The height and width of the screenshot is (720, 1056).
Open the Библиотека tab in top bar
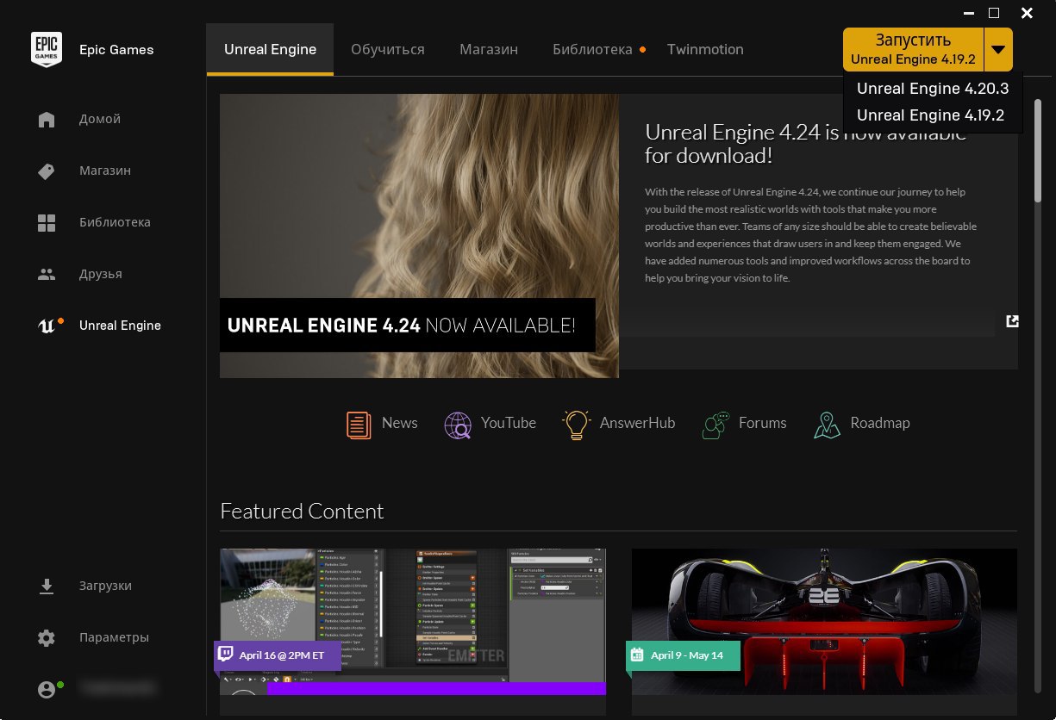pos(592,49)
